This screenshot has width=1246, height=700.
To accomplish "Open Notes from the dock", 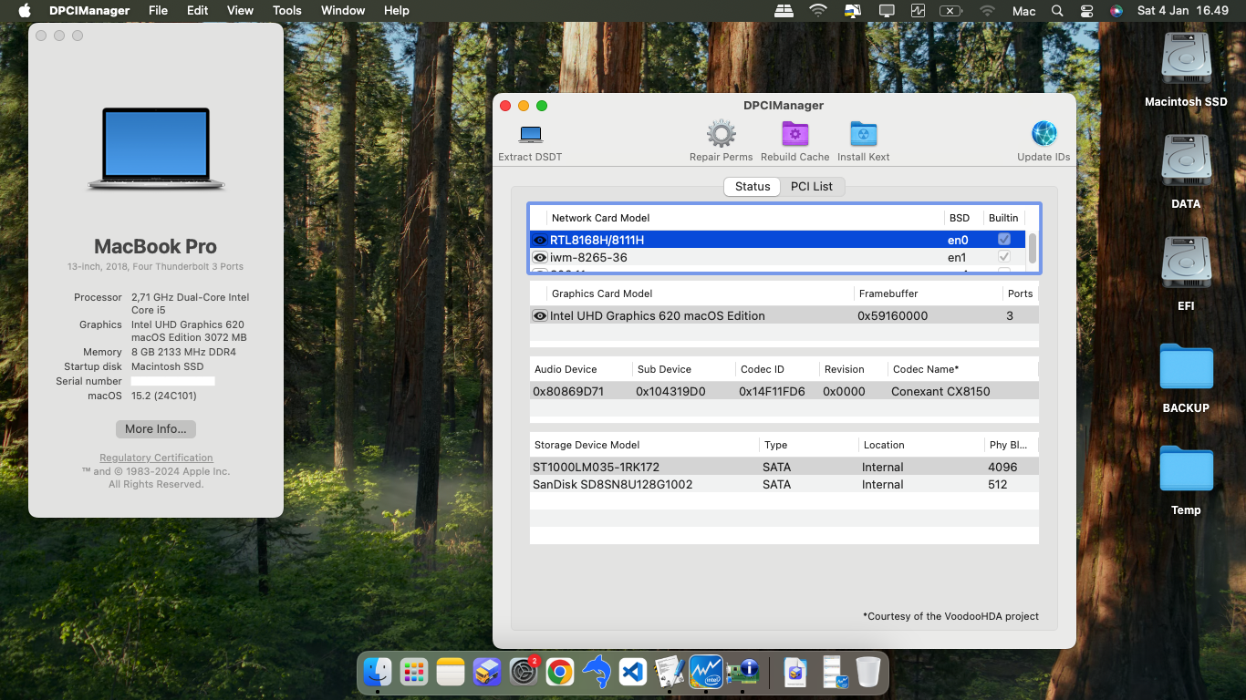I will click(x=451, y=673).
